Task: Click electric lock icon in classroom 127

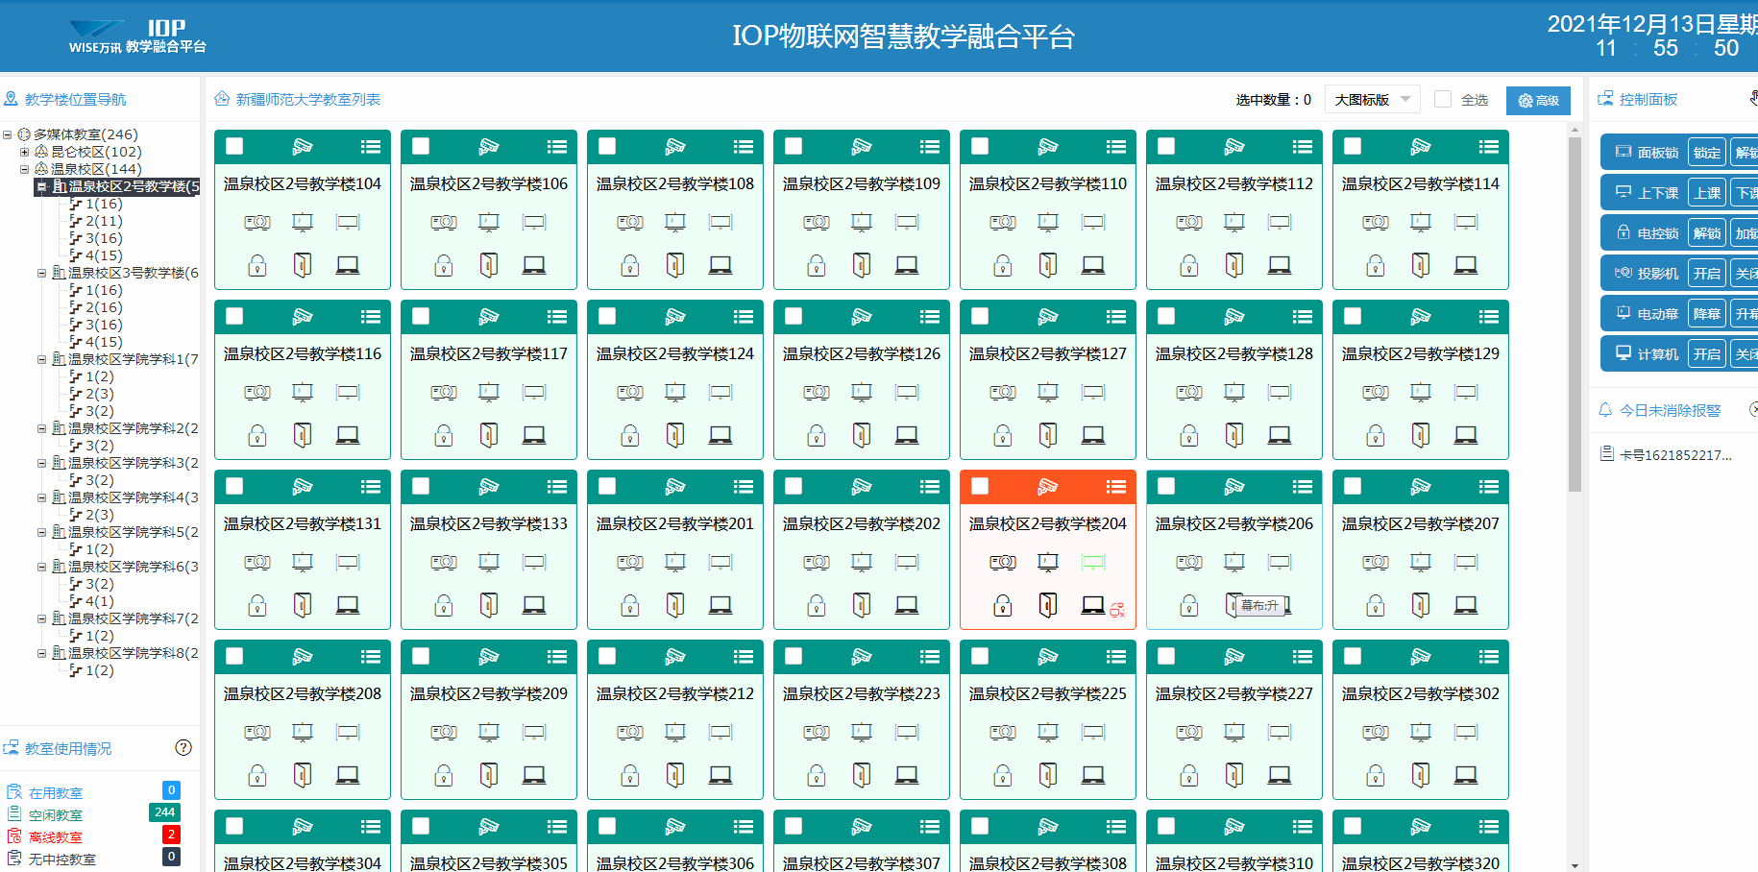Action: (x=1002, y=436)
